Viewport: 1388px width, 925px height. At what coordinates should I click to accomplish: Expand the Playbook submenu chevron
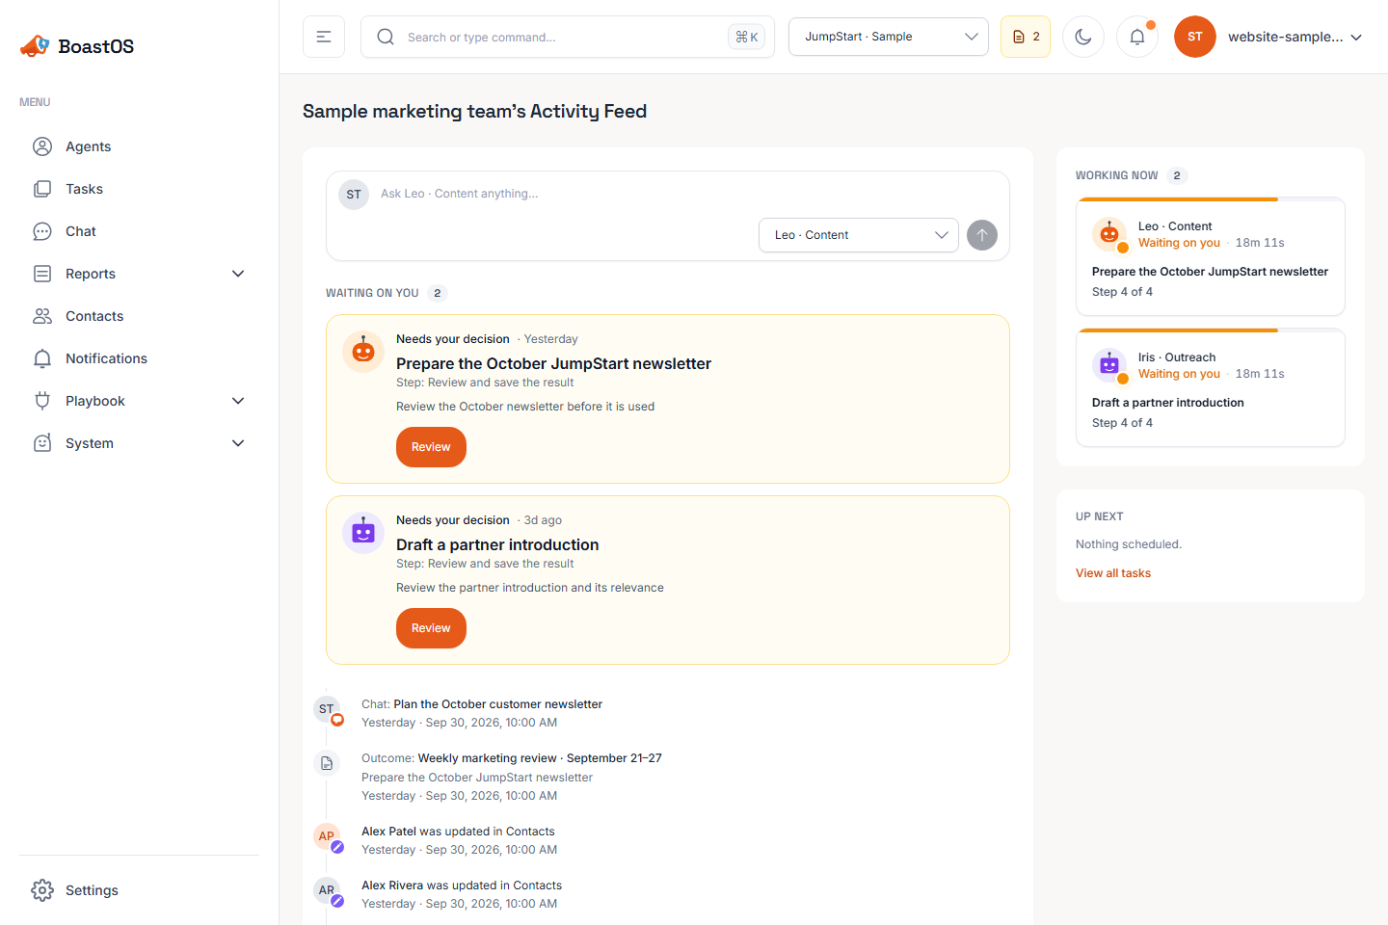coord(238,401)
